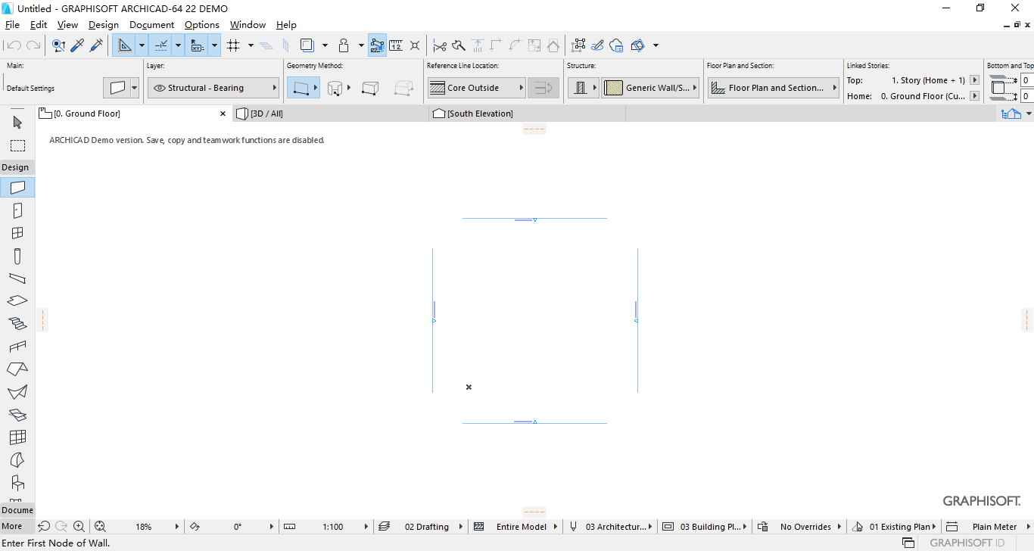The image size is (1034, 551).
Task: Select the Marquee tool
Action: [x=17, y=145]
